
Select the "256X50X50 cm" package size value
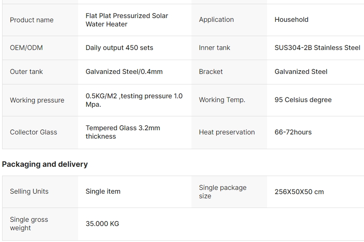click(x=299, y=192)
